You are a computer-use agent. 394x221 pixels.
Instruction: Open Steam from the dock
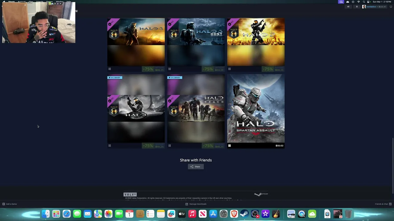click(x=244, y=214)
